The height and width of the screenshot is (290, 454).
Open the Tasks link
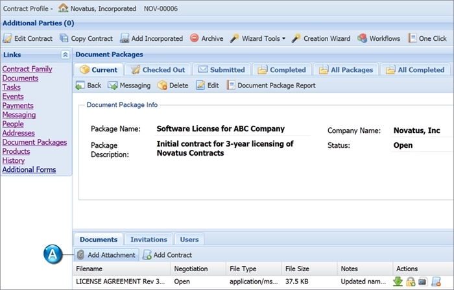pyautogui.click(x=11, y=87)
